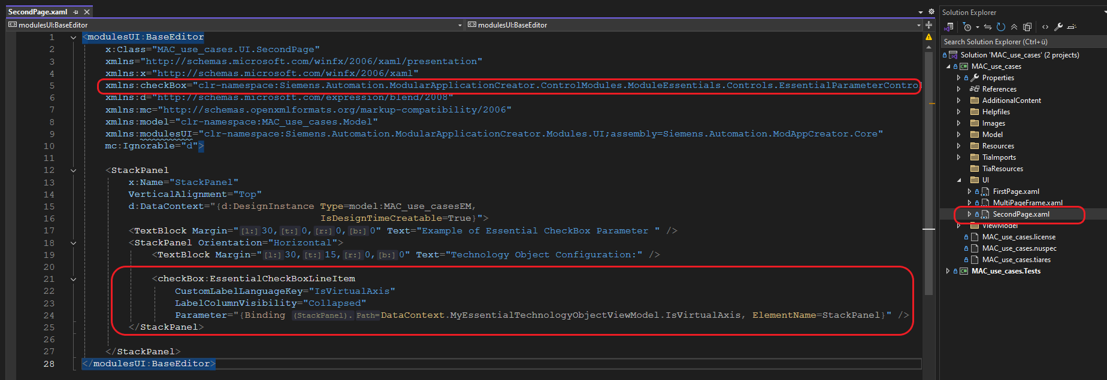1107x380 pixels.
Task: Collapse code at line 1 modulesUI:BaseEditor
Action: click(73, 37)
